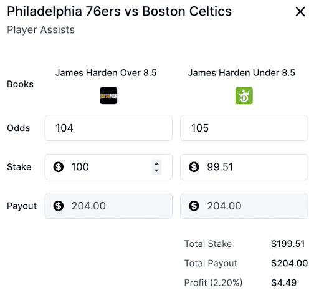Click the SuperBook sportsbook logo
This screenshot has height=303, width=319.
[x=108, y=95]
